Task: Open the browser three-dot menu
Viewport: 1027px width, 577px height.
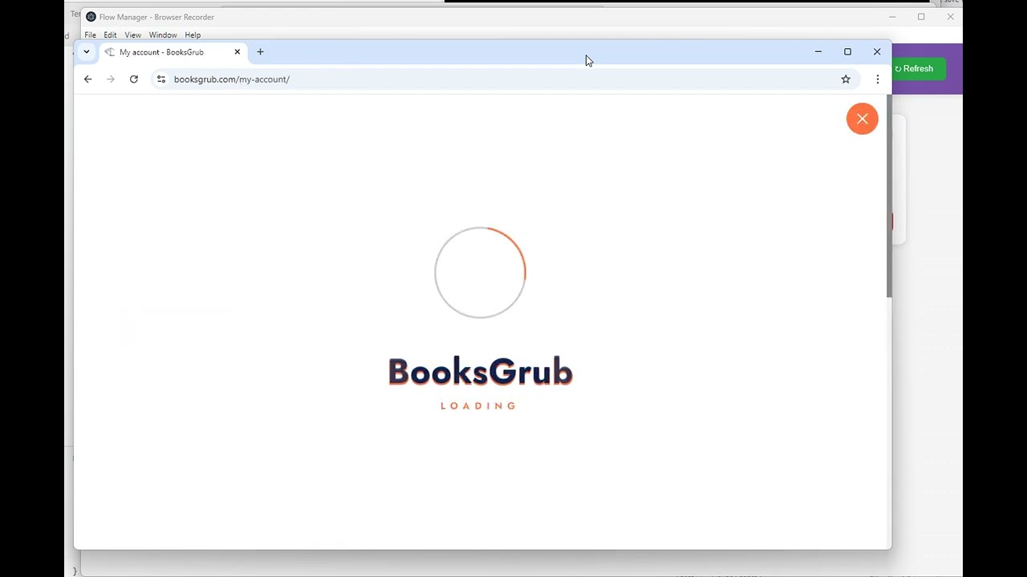Action: point(878,79)
